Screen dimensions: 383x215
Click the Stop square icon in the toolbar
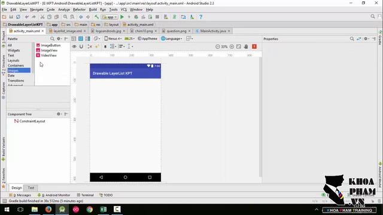[x=157, y=17]
